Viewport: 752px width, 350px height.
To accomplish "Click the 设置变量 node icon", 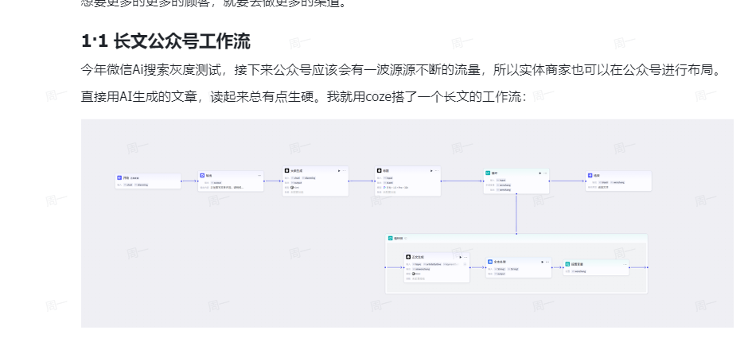I will (x=567, y=264).
